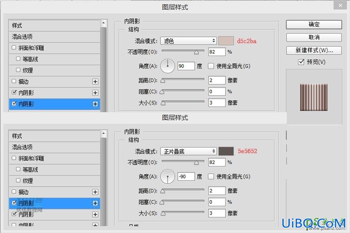Click 大小 field showing 3 in 正片叠底 dialog
350x233 pixels.
[217, 213]
